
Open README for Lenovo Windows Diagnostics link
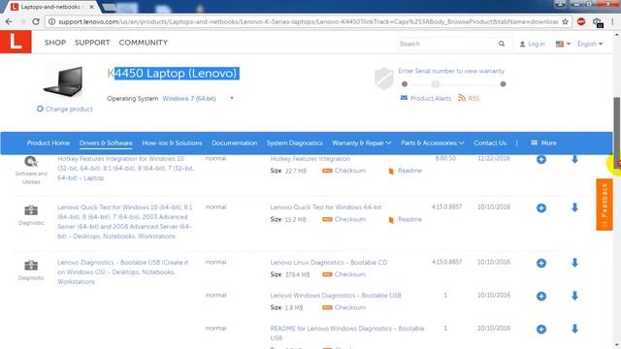click(x=347, y=333)
